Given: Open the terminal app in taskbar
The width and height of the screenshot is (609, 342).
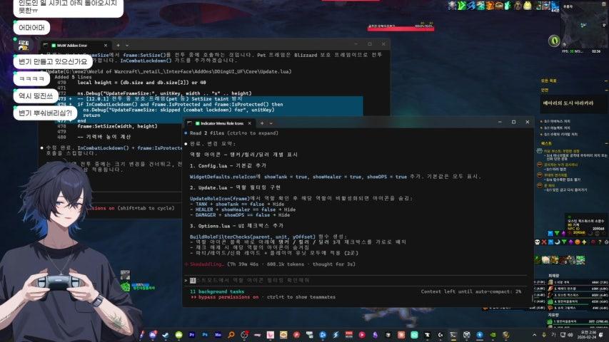Looking at the screenshot, I should coord(453,335).
